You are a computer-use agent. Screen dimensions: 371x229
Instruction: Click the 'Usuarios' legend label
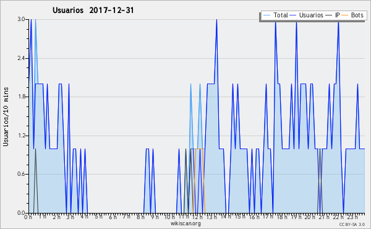pyautogui.click(x=311, y=15)
